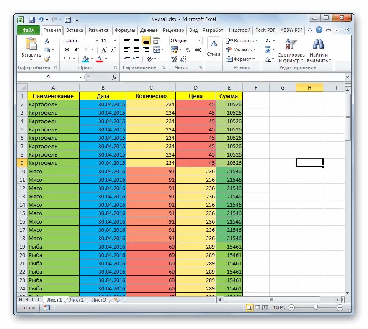Switch to the Формулы ribbon tab

click(125, 30)
